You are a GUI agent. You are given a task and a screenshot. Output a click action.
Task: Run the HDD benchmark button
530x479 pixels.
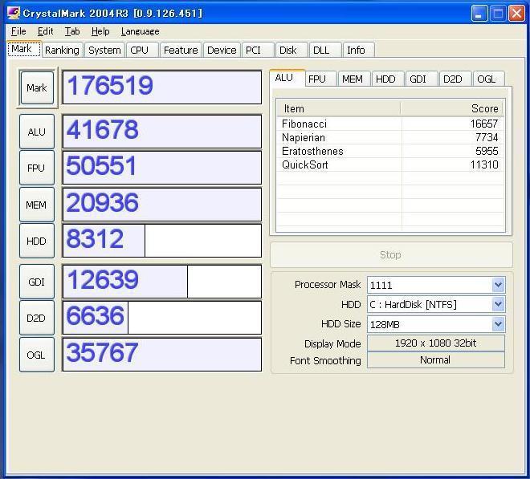pyautogui.click(x=37, y=241)
